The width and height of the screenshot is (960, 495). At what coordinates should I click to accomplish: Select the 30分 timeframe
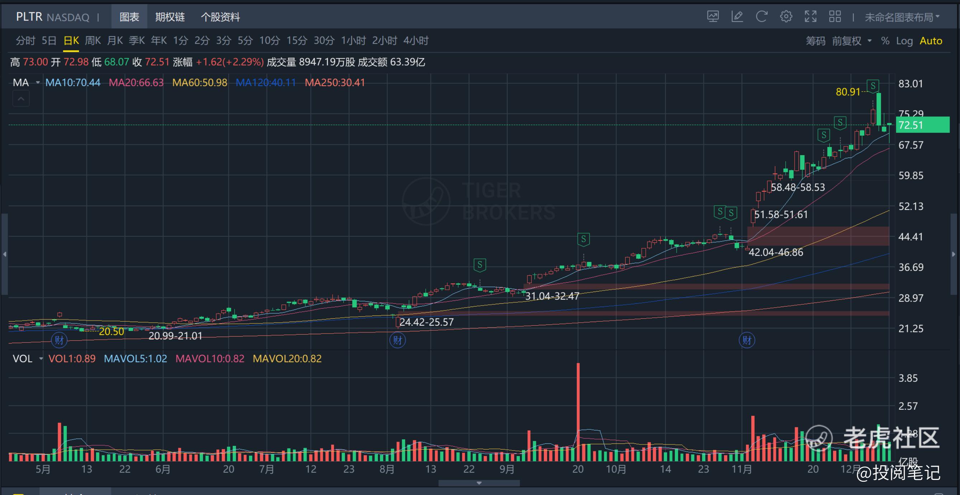coord(324,40)
